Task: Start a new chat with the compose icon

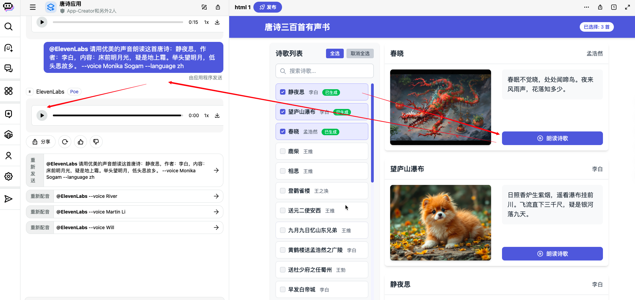Action: 204,7
